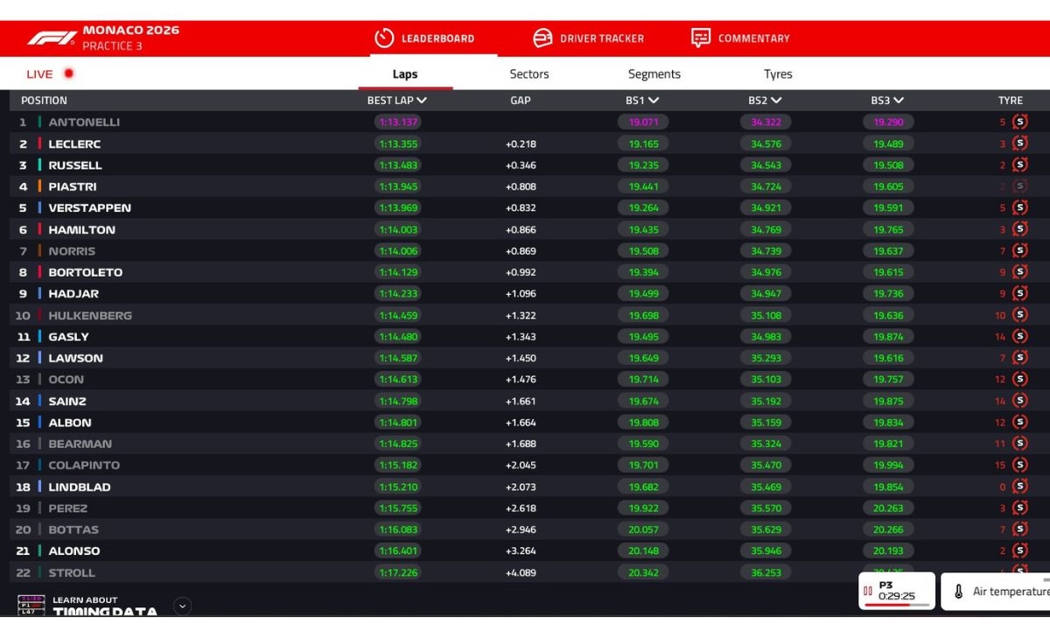Sort by BEST LAP dropdown arrow
The width and height of the screenshot is (1050, 638).
click(x=422, y=101)
